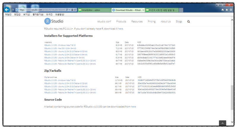Switch to the R 시작 전 세팅 방법 tab

click(x=162, y=10)
